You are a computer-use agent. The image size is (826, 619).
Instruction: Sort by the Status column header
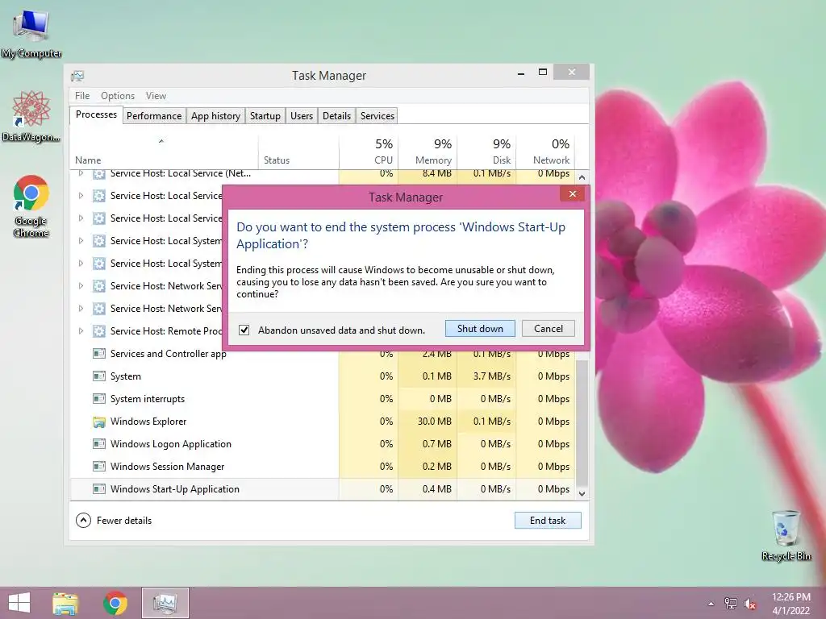(x=298, y=152)
